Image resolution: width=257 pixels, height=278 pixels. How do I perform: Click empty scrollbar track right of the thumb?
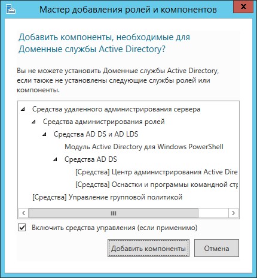pyautogui.click(x=213, y=213)
